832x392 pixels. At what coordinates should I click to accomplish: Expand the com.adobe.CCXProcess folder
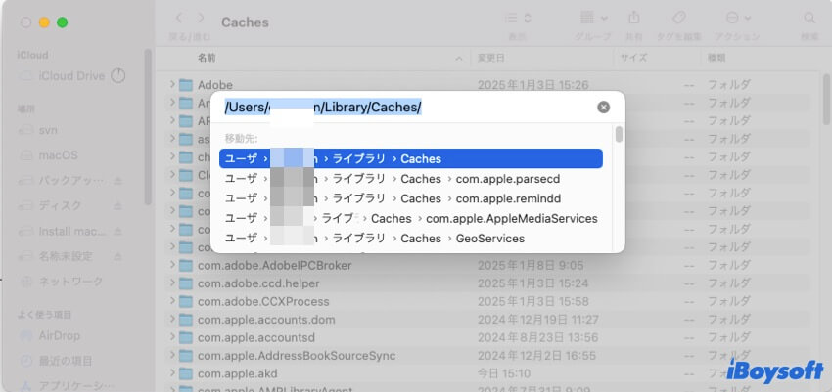pos(172,301)
